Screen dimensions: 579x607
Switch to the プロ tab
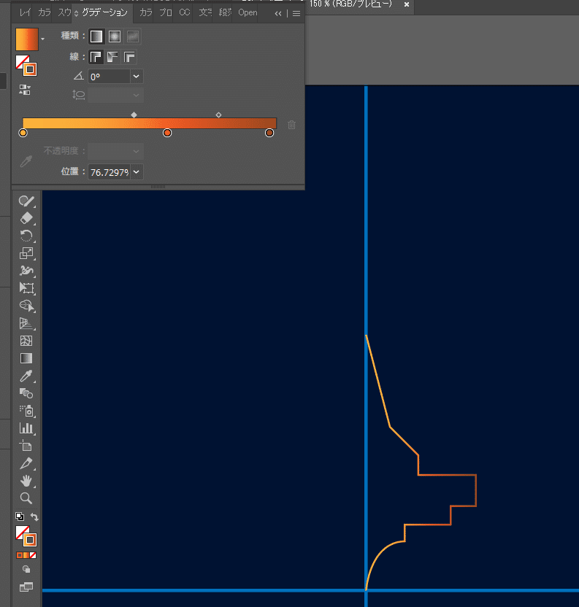point(166,13)
